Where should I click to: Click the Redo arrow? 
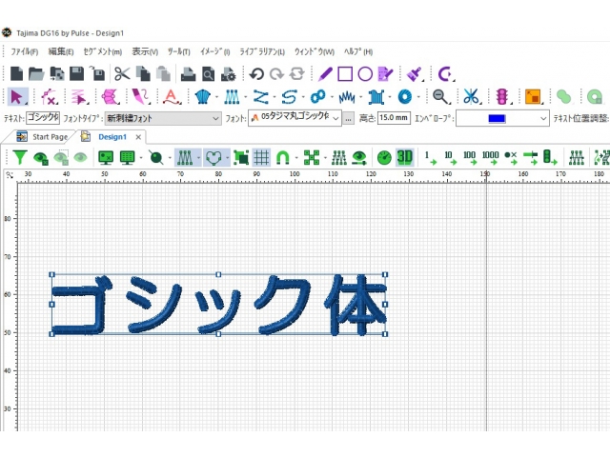pyautogui.click(x=276, y=74)
